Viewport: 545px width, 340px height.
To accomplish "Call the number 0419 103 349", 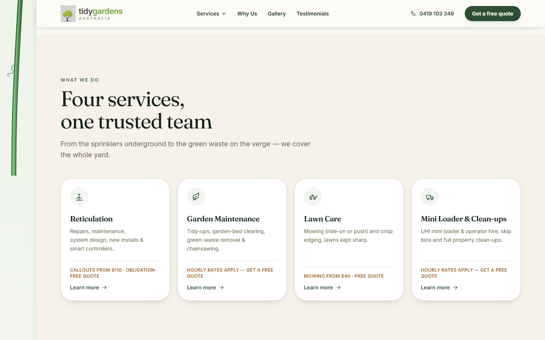I will pos(436,14).
